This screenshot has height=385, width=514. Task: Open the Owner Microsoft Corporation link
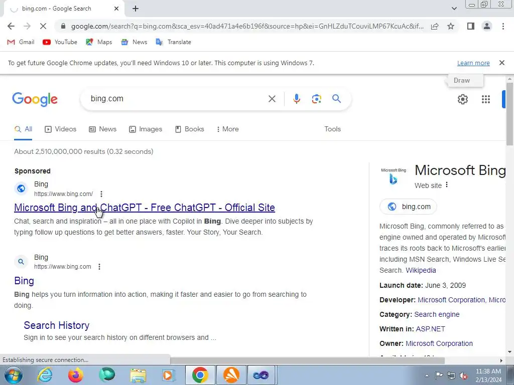(439, 343)
